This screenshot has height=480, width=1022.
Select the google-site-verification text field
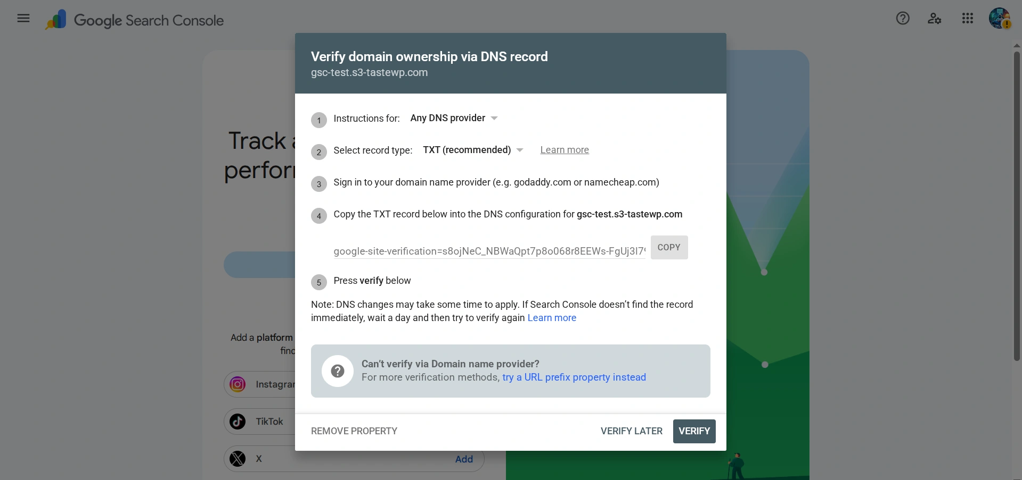click(x=489, y=251)
